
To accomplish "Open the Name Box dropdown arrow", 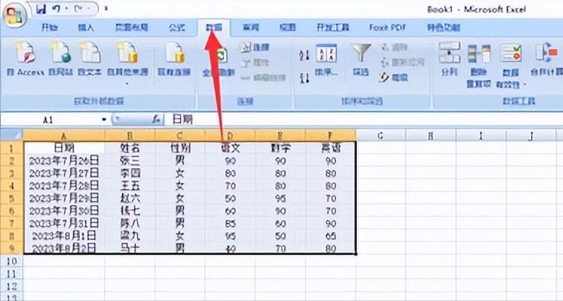I will point(104,120).
